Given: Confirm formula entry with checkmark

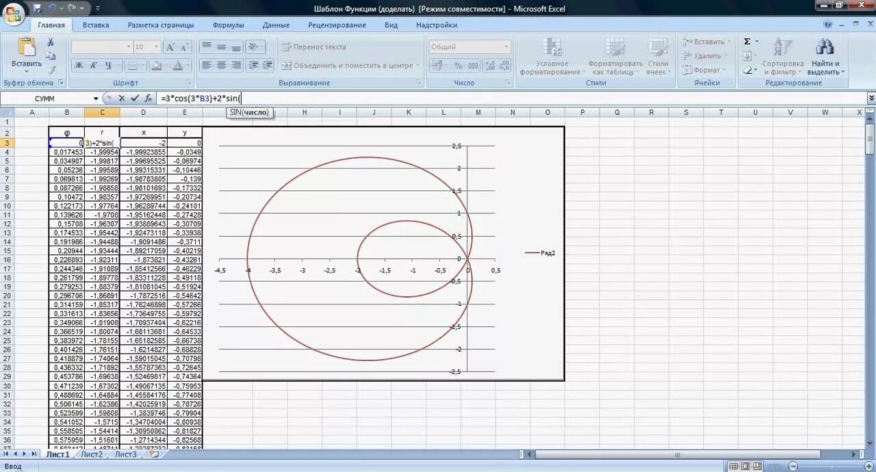Looking at the screenshot, I should pos(135,99).
